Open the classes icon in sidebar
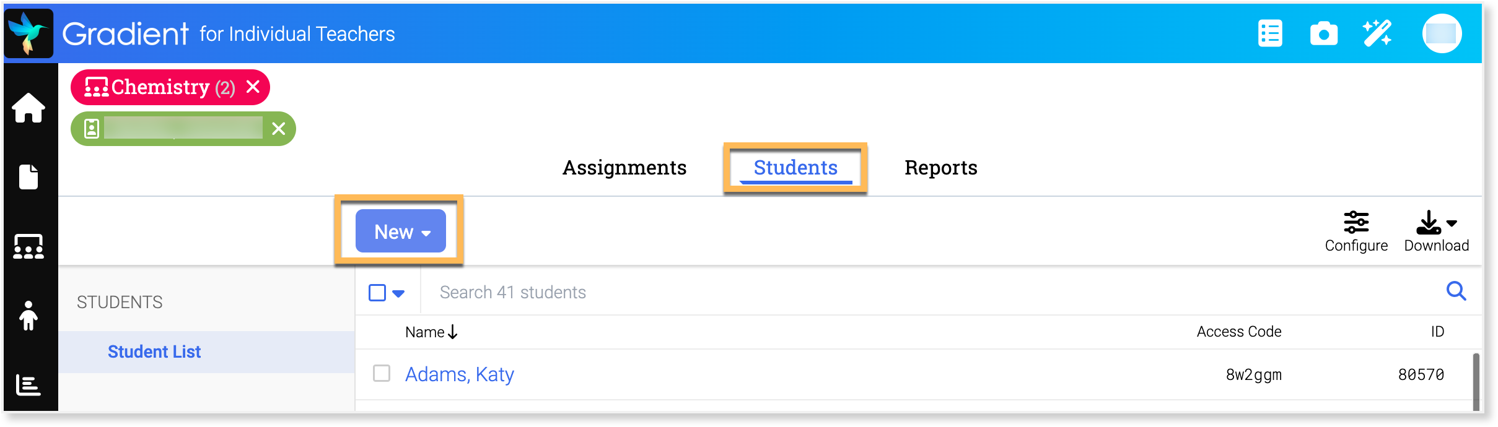 tap(28, 246)
